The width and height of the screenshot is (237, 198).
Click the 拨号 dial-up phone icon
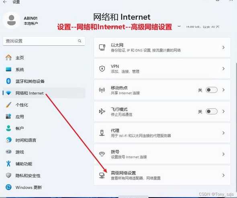(102, 154)
